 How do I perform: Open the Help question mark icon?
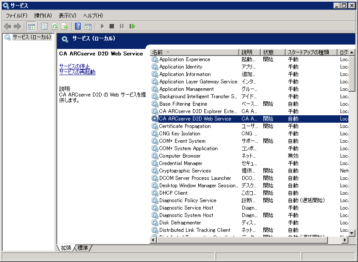click(78, 26)
